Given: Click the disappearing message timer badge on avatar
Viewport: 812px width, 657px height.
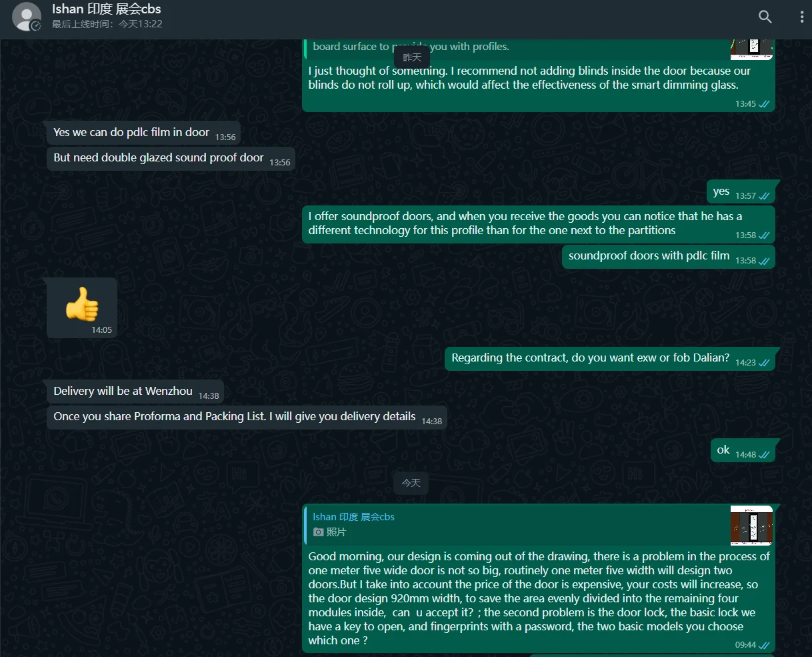Looking at the screenshot, I should point(36,26).
